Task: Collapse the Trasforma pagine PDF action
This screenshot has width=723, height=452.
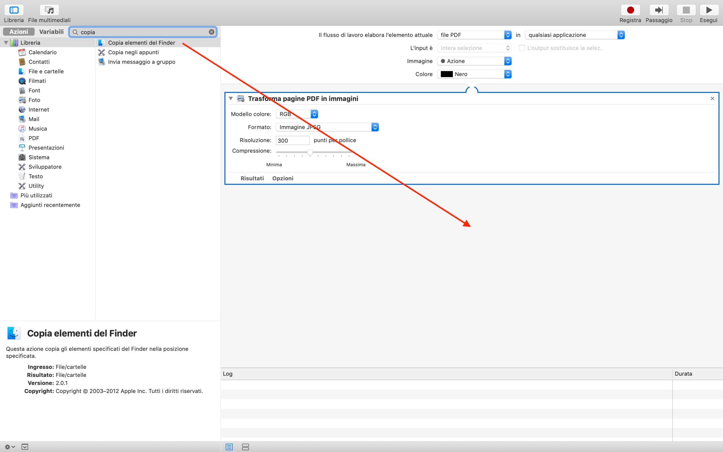Action: (231, 98)
